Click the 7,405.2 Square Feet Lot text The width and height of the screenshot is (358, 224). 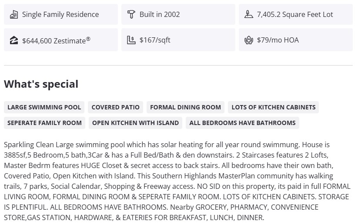click(295, 15)
